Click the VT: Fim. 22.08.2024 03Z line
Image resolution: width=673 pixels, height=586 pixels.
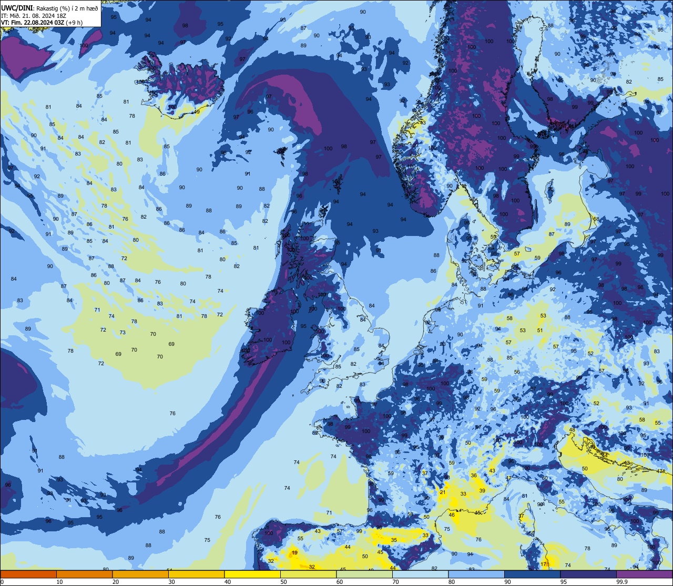42,23
